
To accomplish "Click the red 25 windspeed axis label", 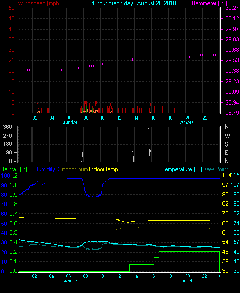I will coord(11,61).
